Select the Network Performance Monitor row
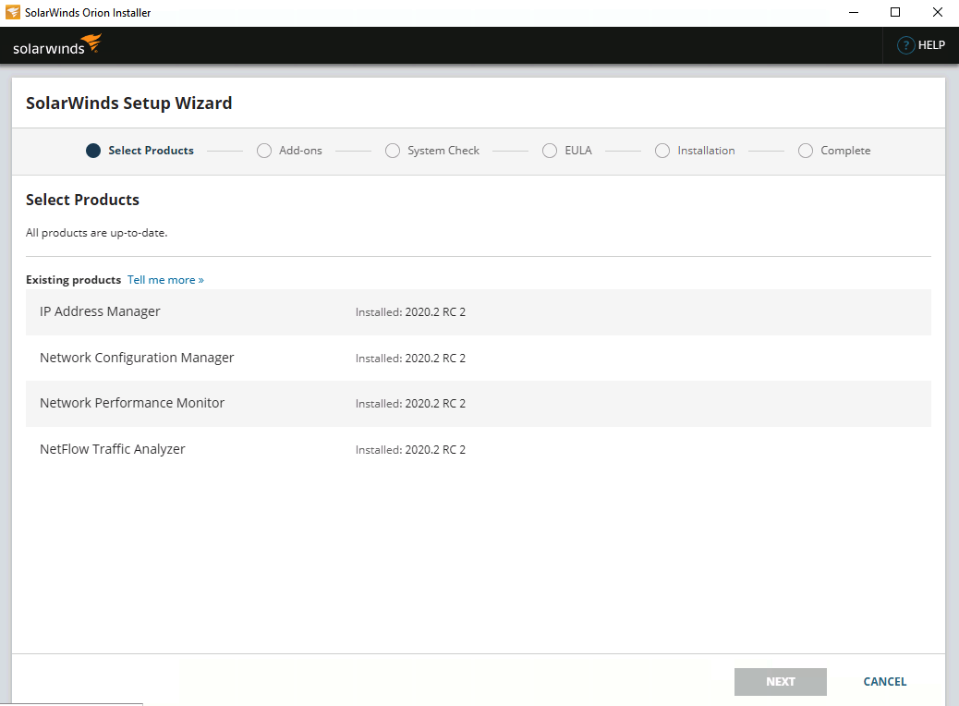The height and width of the screenshot is (706, 959). tap(479, 404)
